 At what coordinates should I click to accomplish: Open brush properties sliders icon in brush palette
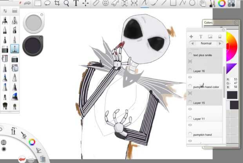tap(5, 11)
